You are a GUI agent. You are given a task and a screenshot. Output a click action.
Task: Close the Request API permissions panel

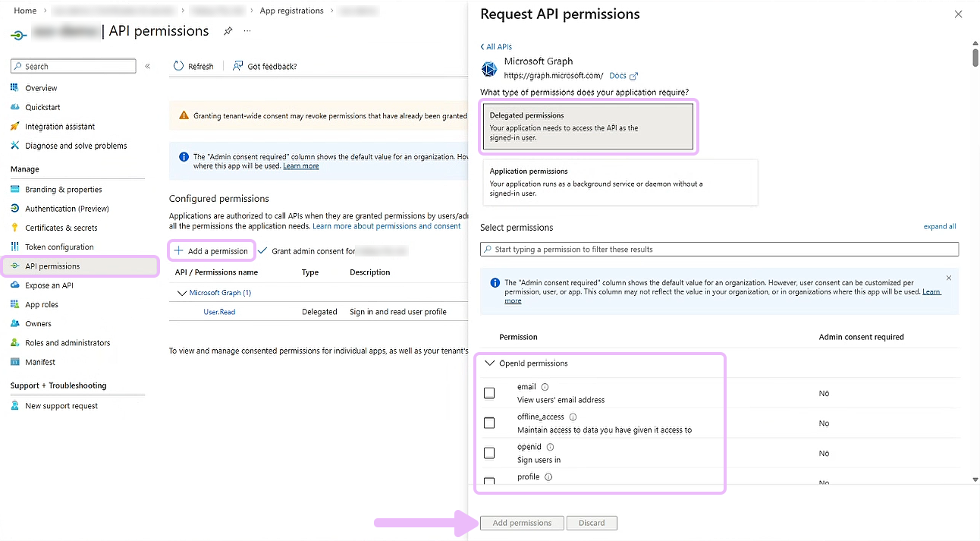[959, 14]
